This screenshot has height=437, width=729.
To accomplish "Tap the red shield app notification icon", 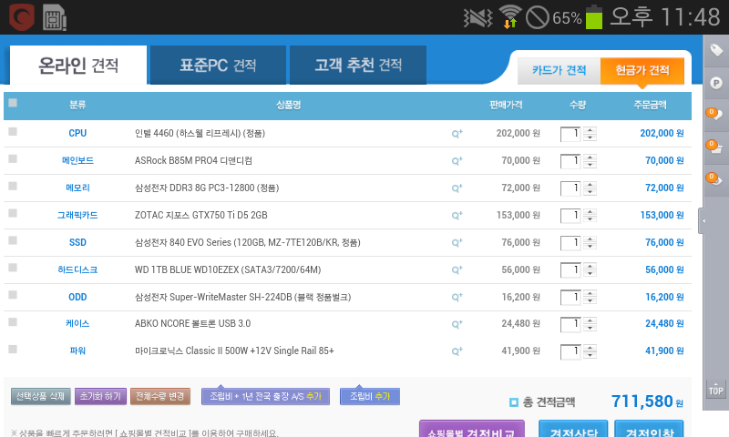I will [22, 17].
